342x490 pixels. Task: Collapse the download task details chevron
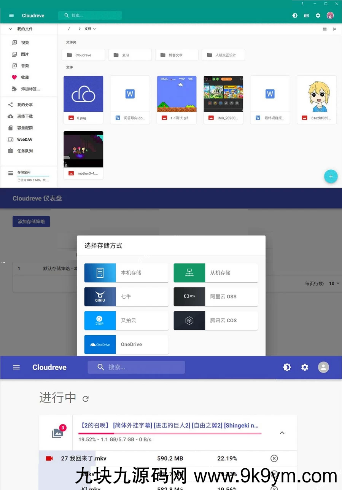(282, 433)
